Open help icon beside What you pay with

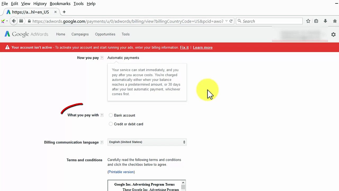(102, 115)
